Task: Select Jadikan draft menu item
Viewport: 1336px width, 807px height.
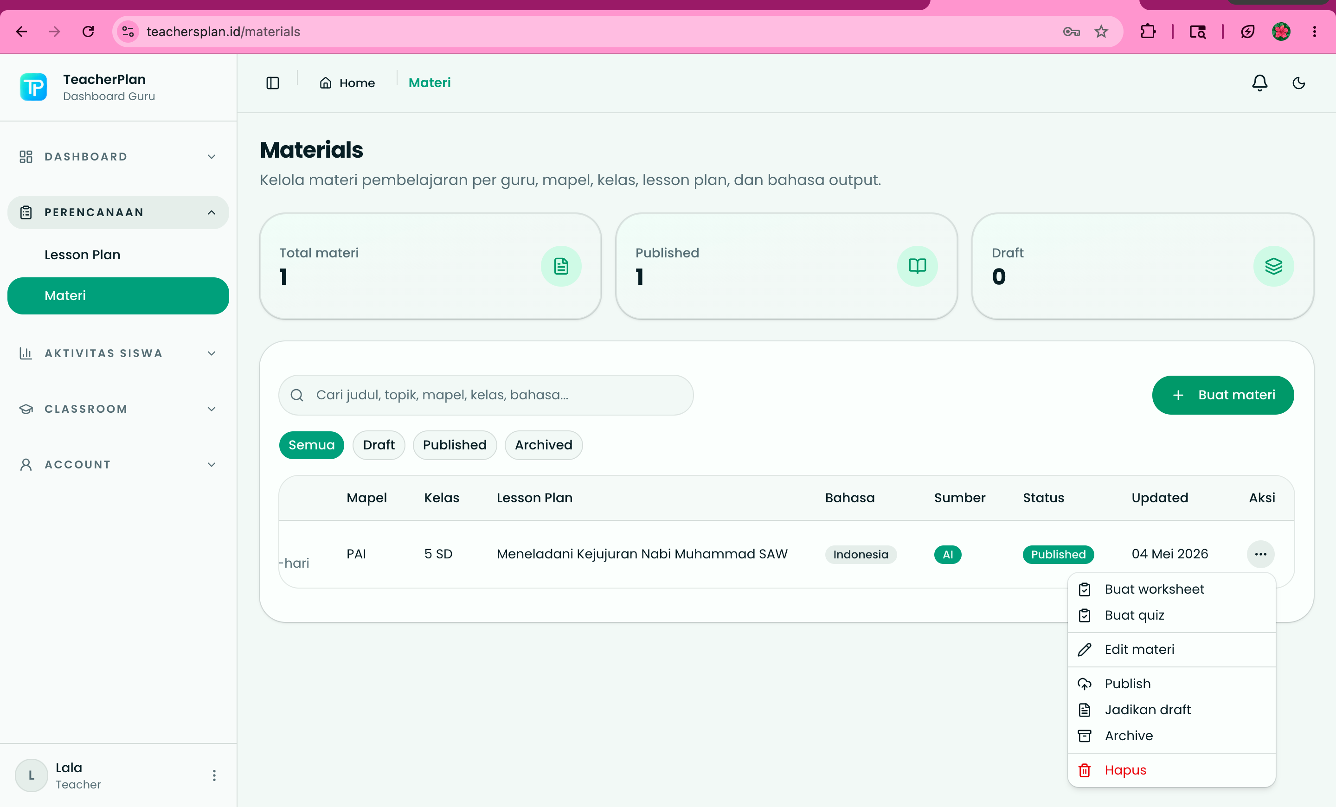Action: [1171, 710]
